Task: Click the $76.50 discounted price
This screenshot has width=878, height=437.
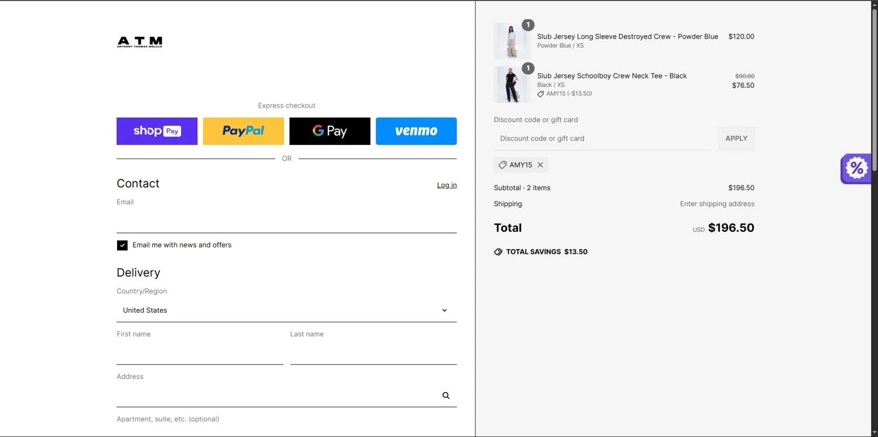Action: coord(743,85)
